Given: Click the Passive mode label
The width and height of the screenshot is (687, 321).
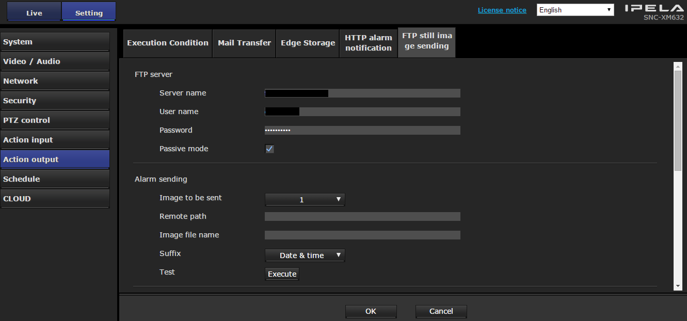Looking at the screenshot, I should [184, 149].
